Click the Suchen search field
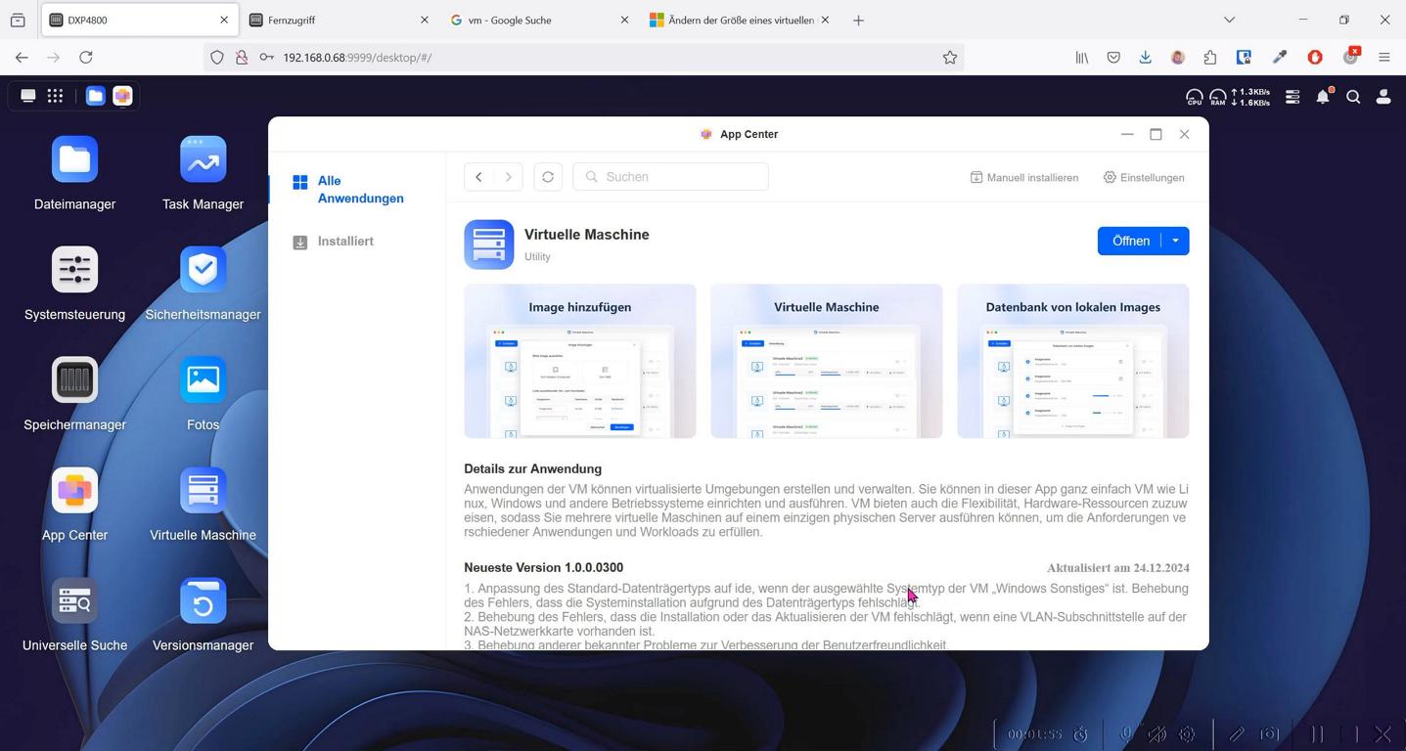Viewport: 1406px width, 751px height. [670, 177]
